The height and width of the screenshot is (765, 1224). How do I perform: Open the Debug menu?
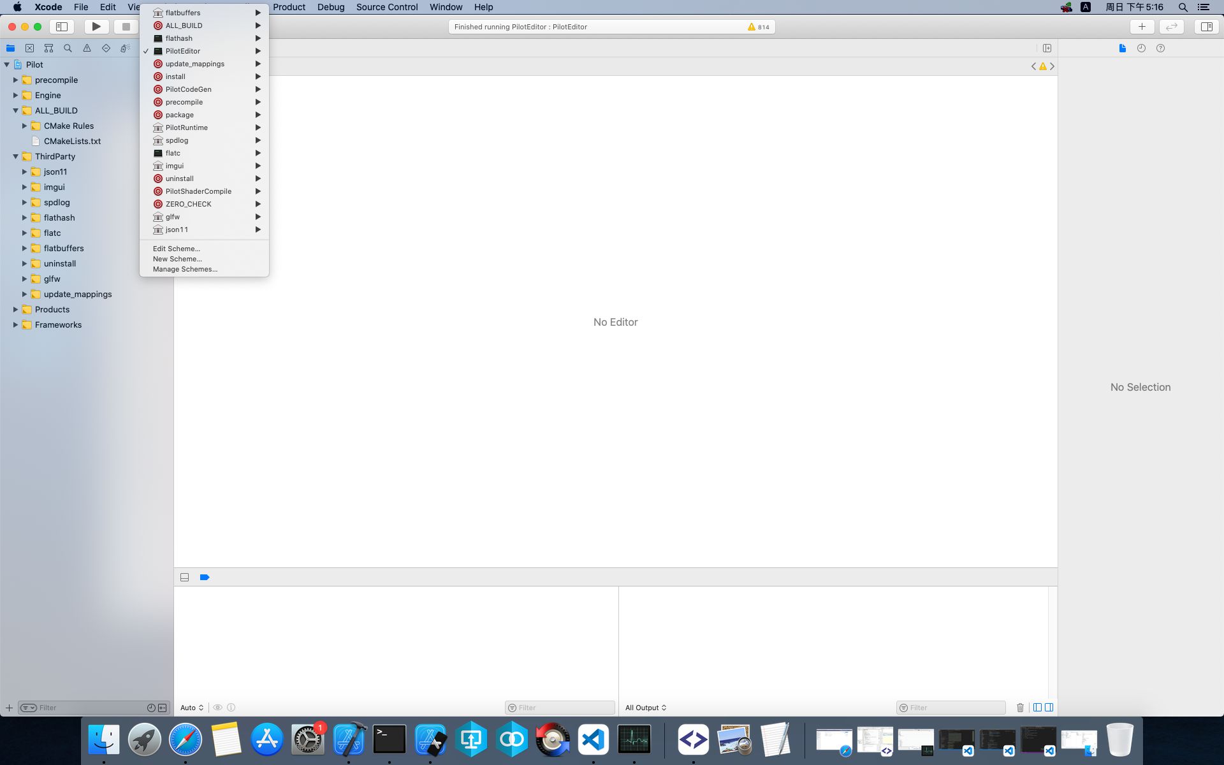(331, 7)
